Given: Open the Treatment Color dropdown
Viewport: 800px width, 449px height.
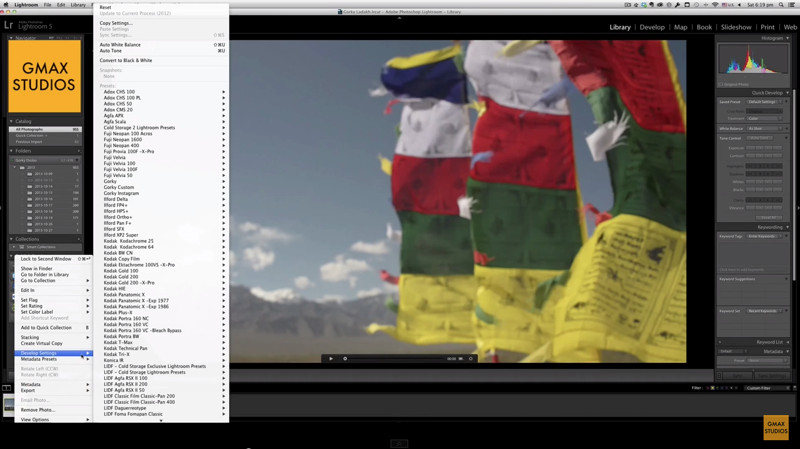Looking at the screenshot, I should tap(765, 119).
